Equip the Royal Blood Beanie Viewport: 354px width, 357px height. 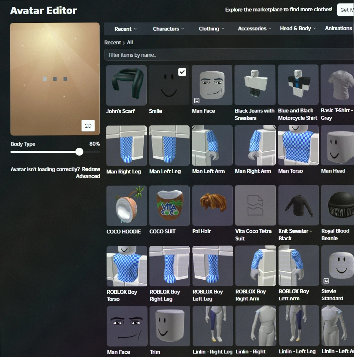(338, 205)
